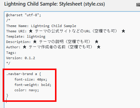Image resolution: width=140 pixels, height=108 pixels.
Task: Place cursor on the @charset "utf-8" line
Action: [x=24, y=15]
